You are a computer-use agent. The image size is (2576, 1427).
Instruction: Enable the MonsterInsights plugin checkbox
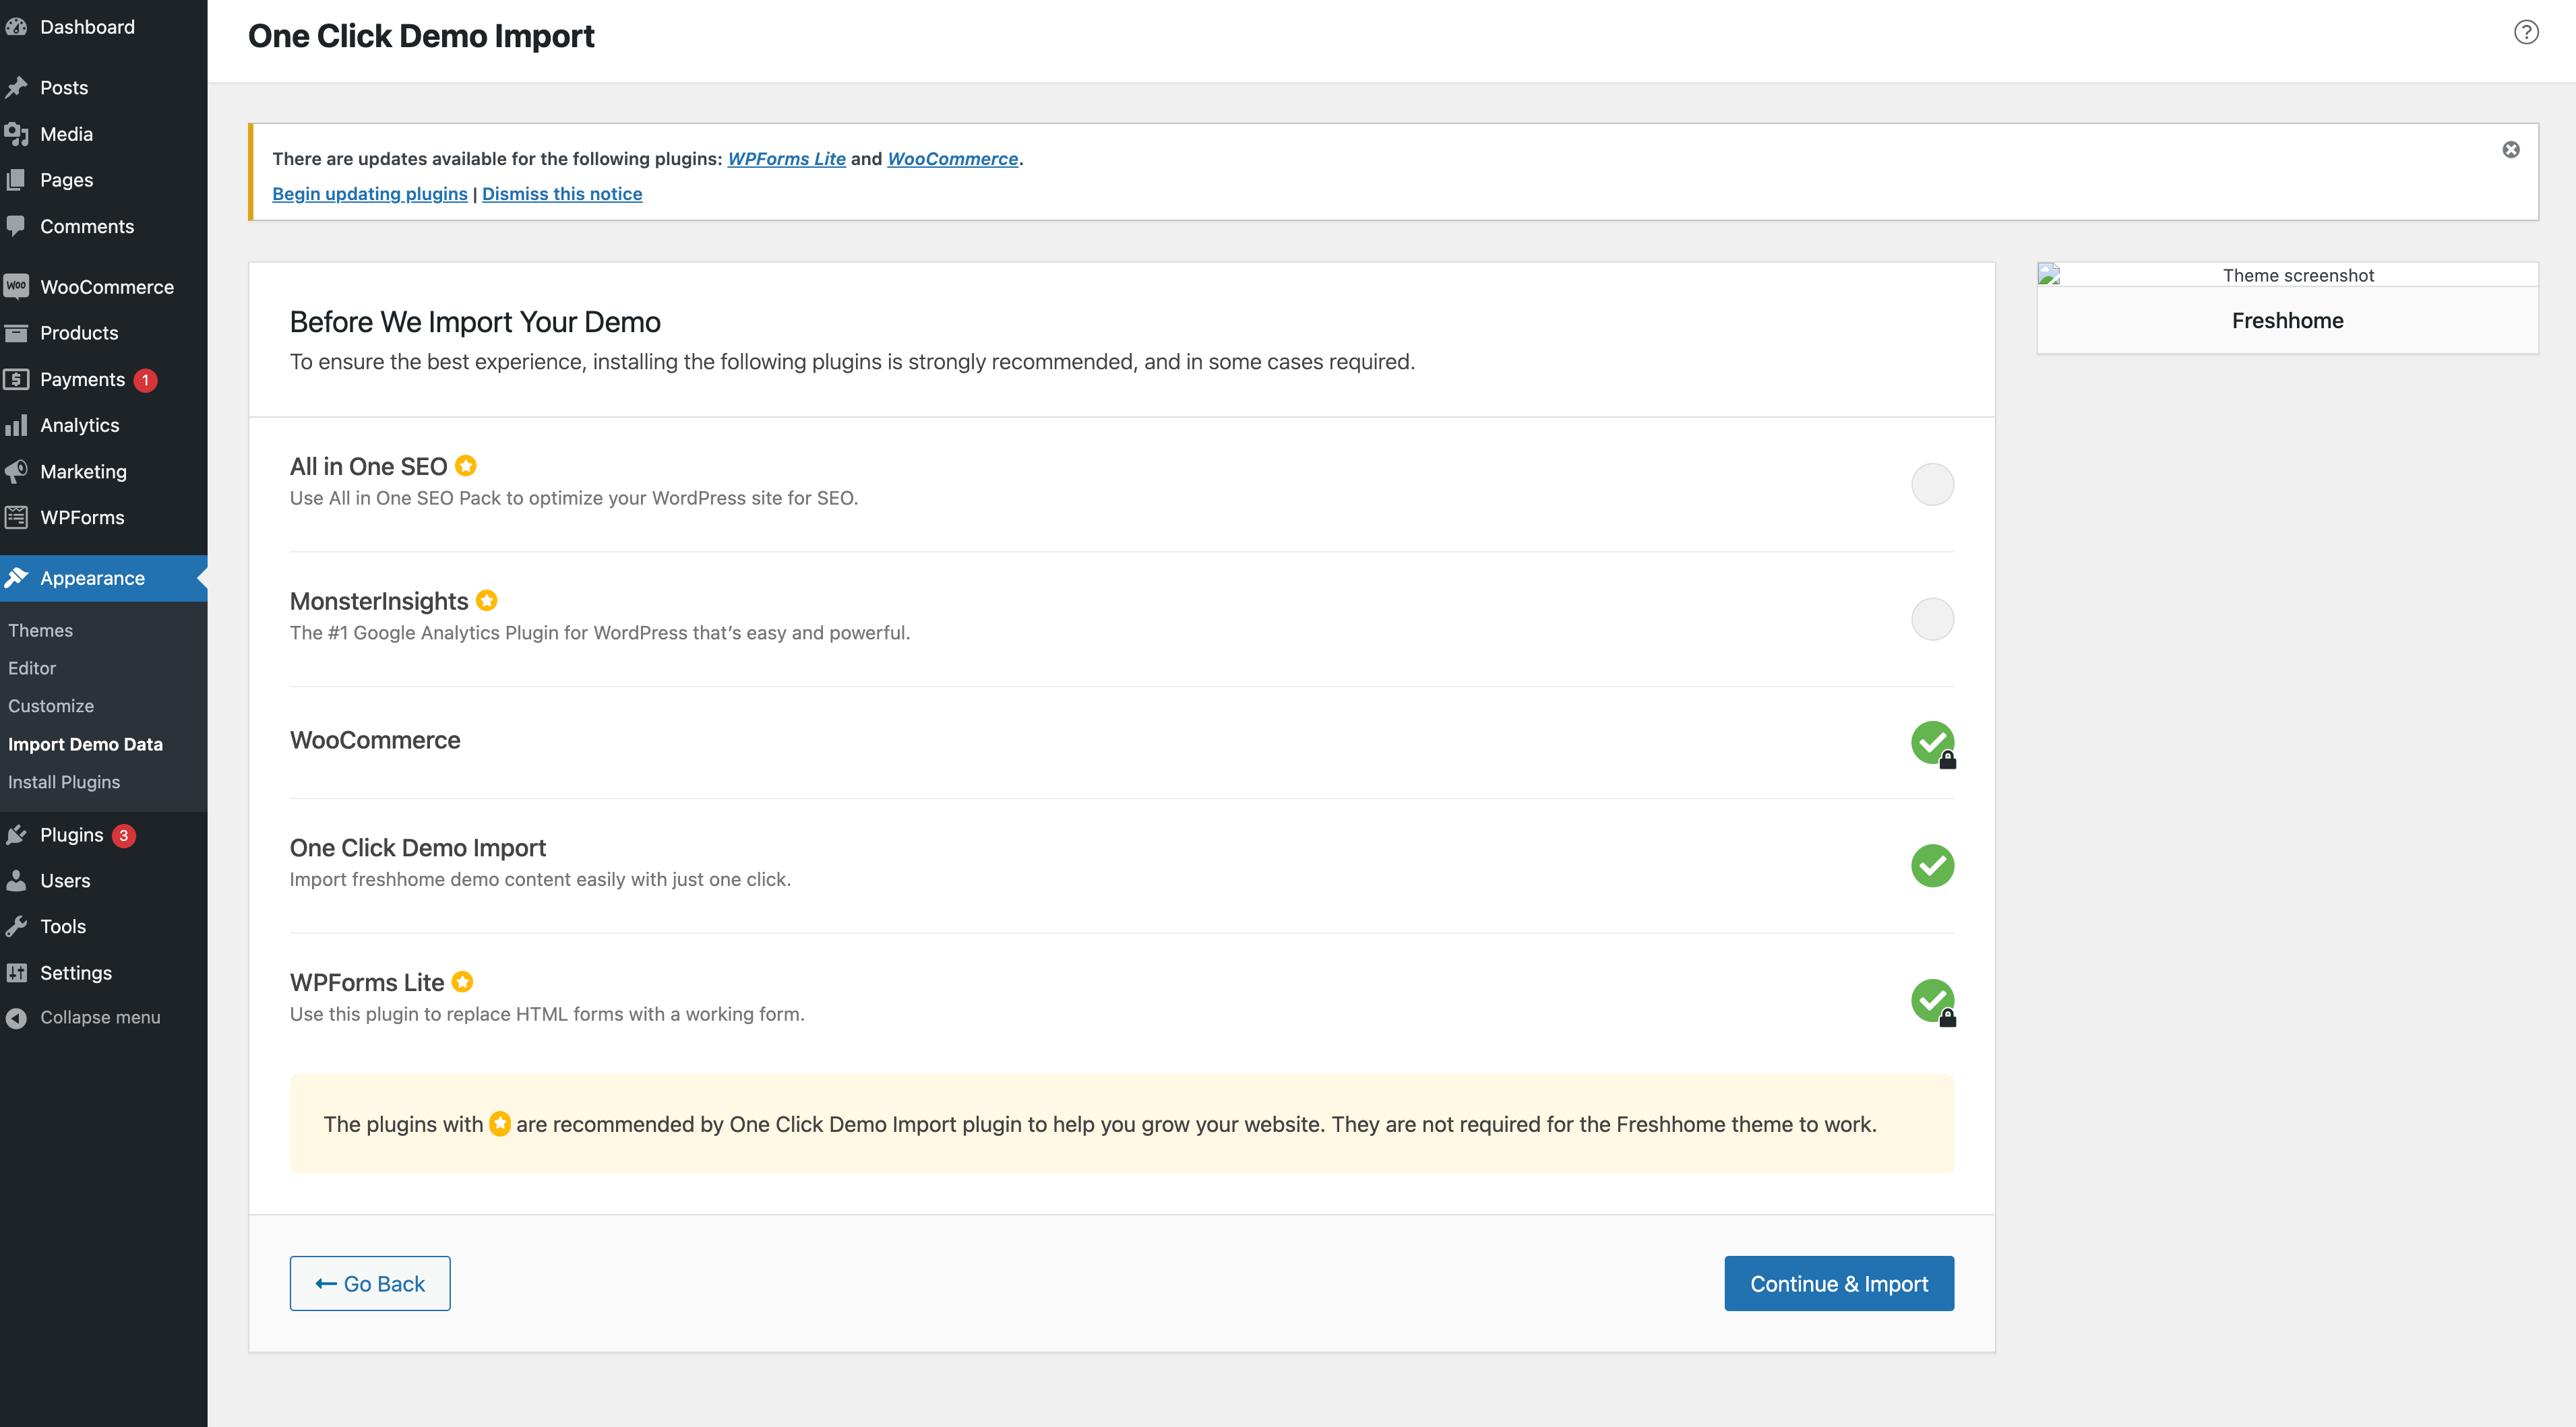1932,620
